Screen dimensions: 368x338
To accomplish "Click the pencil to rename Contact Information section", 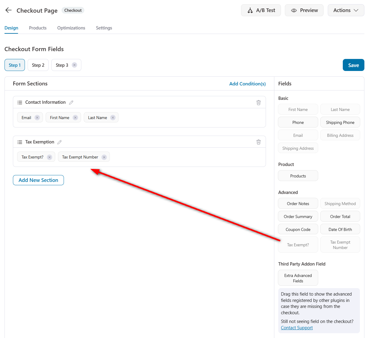I will [71, 102].
